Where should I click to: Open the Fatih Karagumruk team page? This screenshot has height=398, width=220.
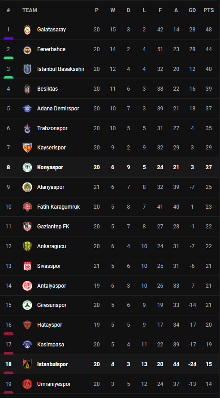(59, 207)
